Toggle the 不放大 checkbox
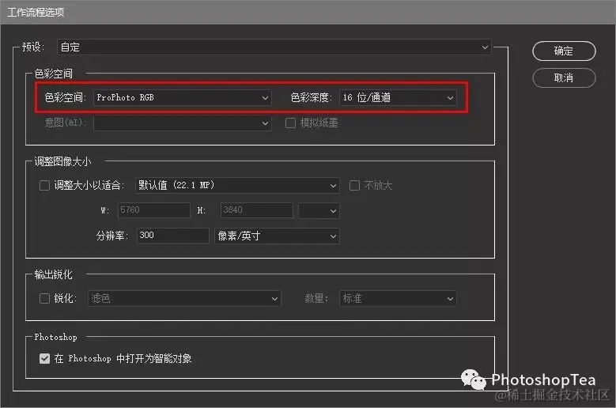Viewport: 616px width, 408px height. (x=354, y=185)
